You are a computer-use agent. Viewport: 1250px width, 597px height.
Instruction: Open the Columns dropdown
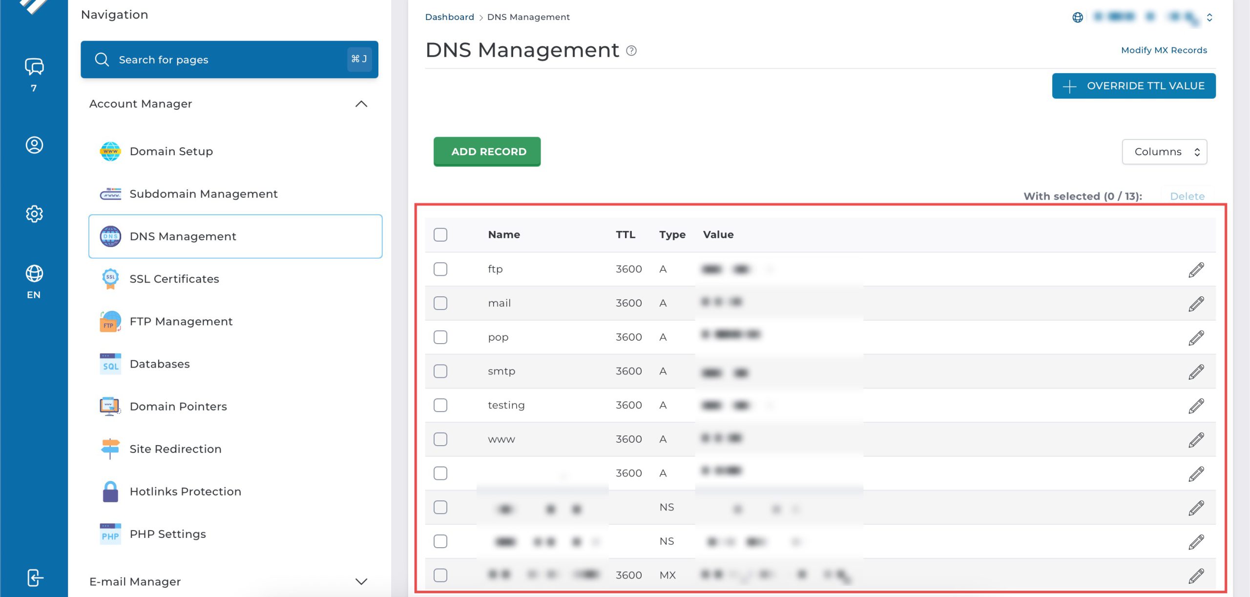[1164, 152]
